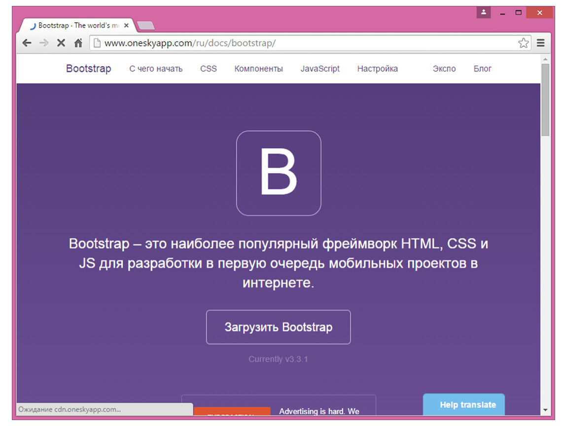Open the Chrome hamburger menu
The height and width of the screenshot is (426, 567).
click(541, 43)
